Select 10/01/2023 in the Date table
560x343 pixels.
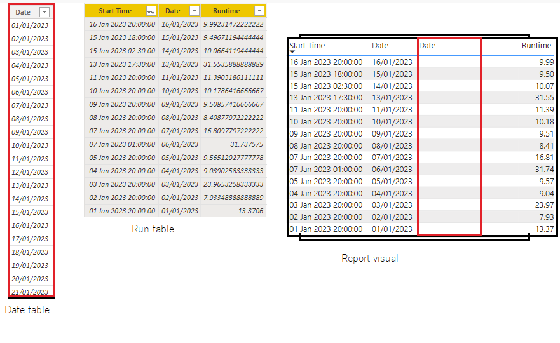pos(30,145)
